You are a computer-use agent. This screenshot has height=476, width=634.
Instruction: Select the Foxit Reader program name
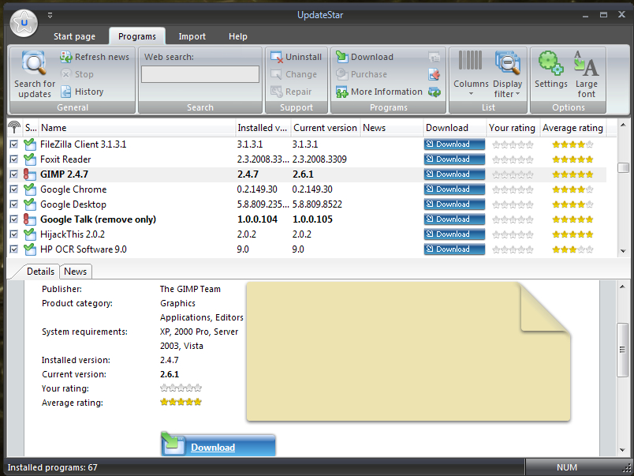click(65, 159)
